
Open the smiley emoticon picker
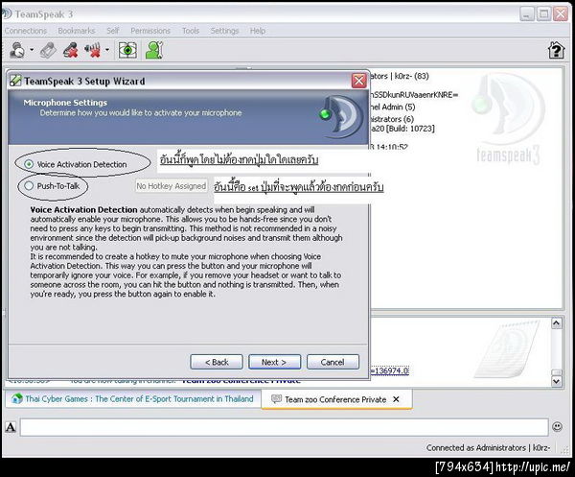[557, 427]
